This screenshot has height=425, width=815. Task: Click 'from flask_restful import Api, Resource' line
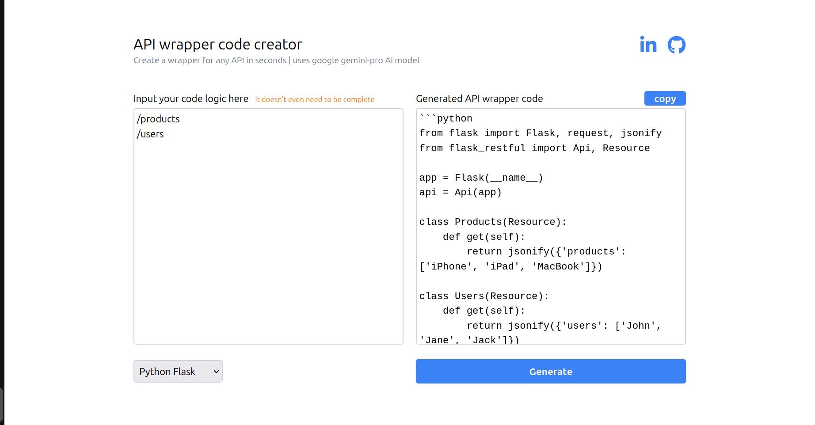(534, 148)
